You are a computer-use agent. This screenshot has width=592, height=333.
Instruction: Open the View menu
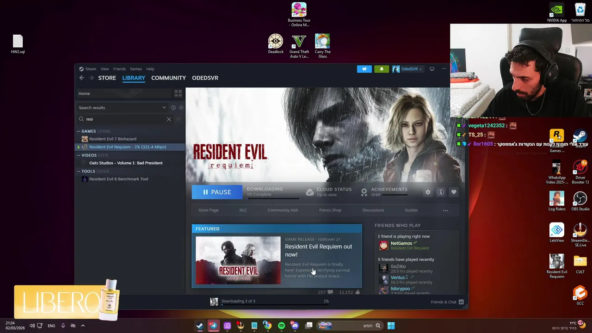coord(105,69)
